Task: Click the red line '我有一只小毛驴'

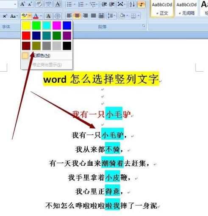Action: 101,114
